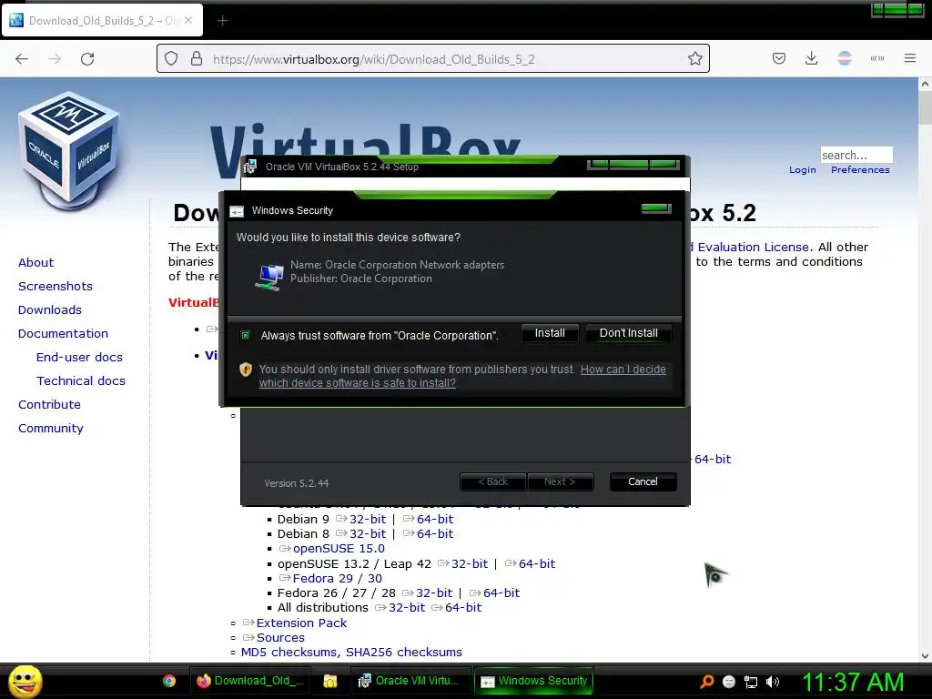Download openSUSE 13.2 / Leap 42 64-bit
Image resolution: width=932 pixels, height=699 pixels.
click(x=537, y=564)
